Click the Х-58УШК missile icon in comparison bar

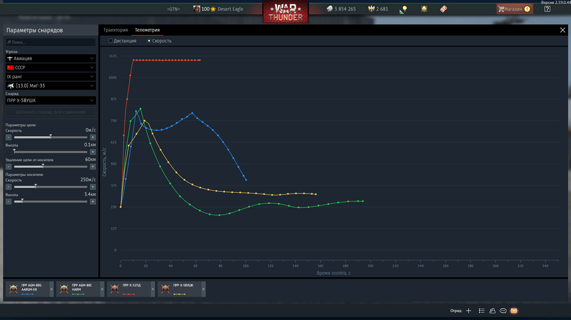click(x=166, y=289)
